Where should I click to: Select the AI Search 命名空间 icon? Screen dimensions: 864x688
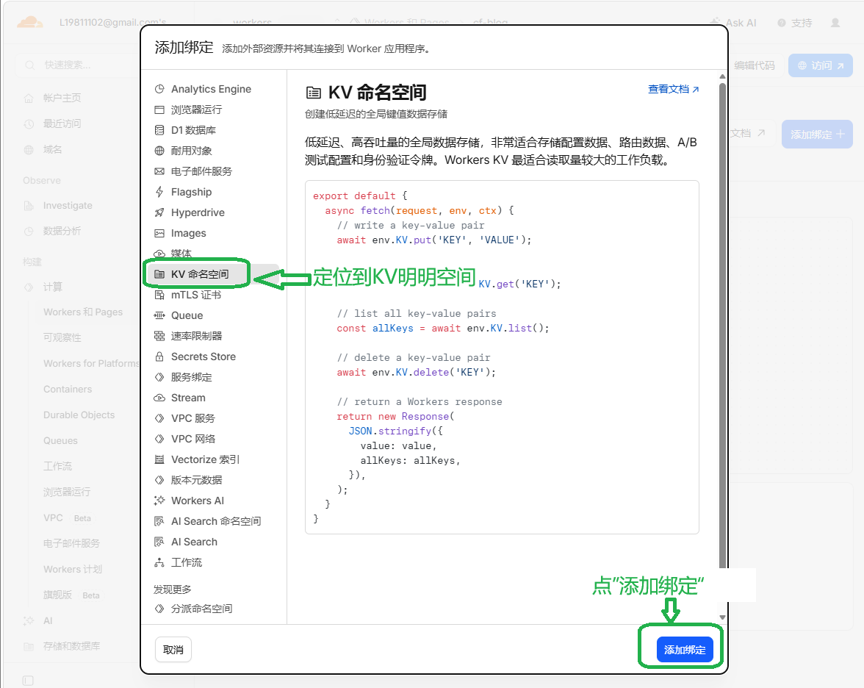coord(159,521)
